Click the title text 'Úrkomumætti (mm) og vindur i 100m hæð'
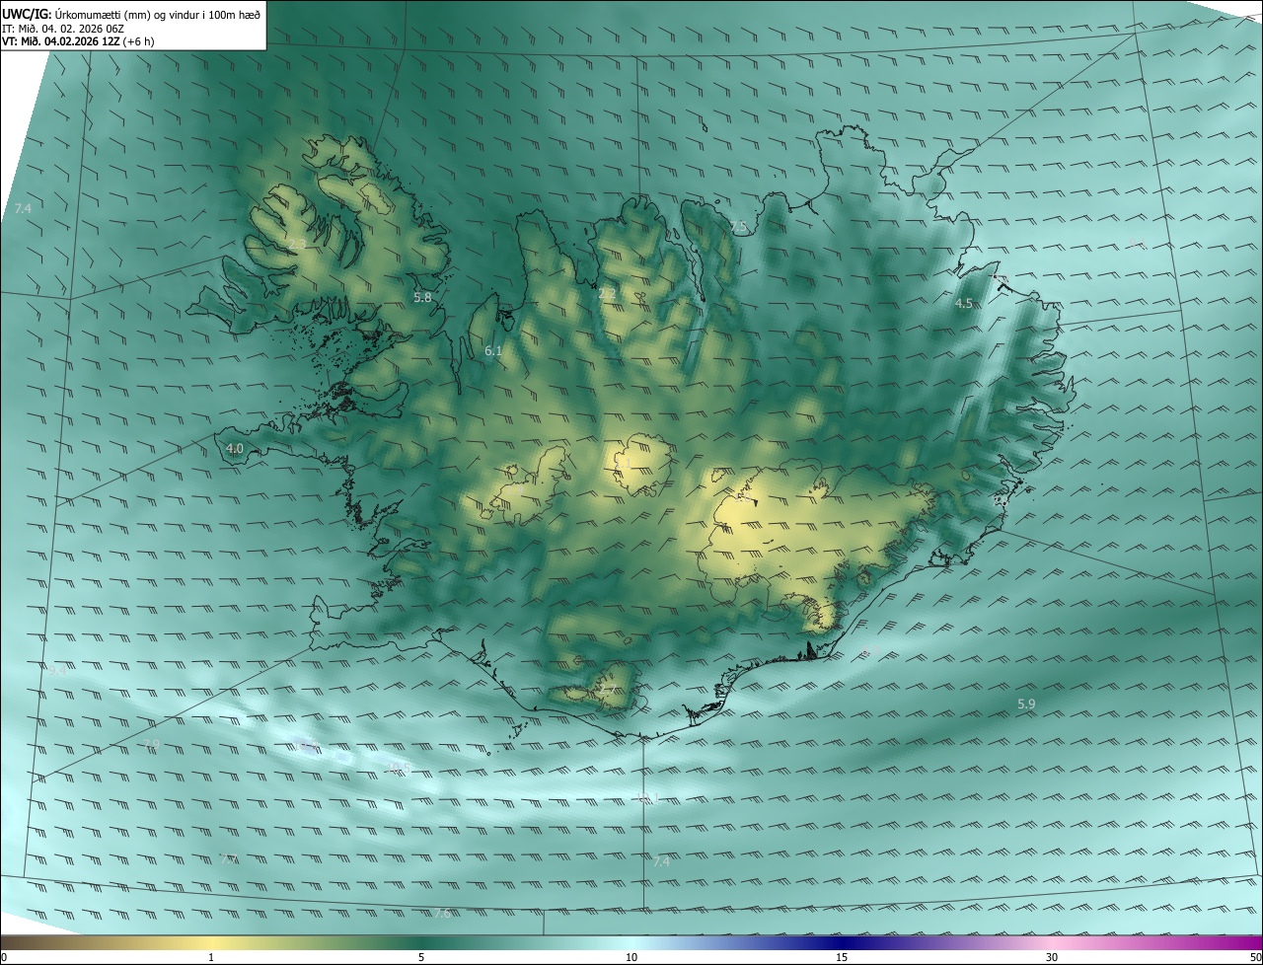This screenshot has height=965, width=1263. (156, 13)
